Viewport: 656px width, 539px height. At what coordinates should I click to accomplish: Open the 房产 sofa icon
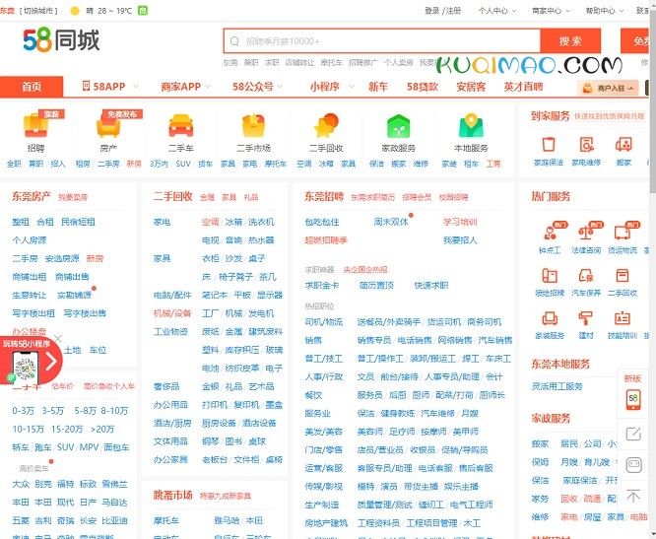click(108, 125)
